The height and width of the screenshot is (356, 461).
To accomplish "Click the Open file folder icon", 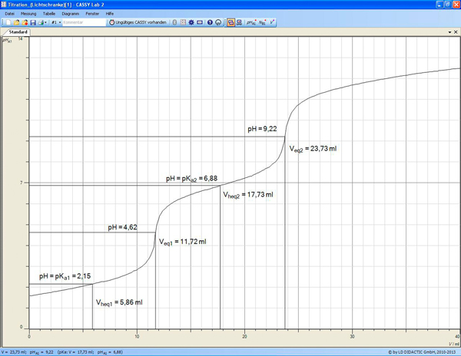I will [x=15, y=22].
